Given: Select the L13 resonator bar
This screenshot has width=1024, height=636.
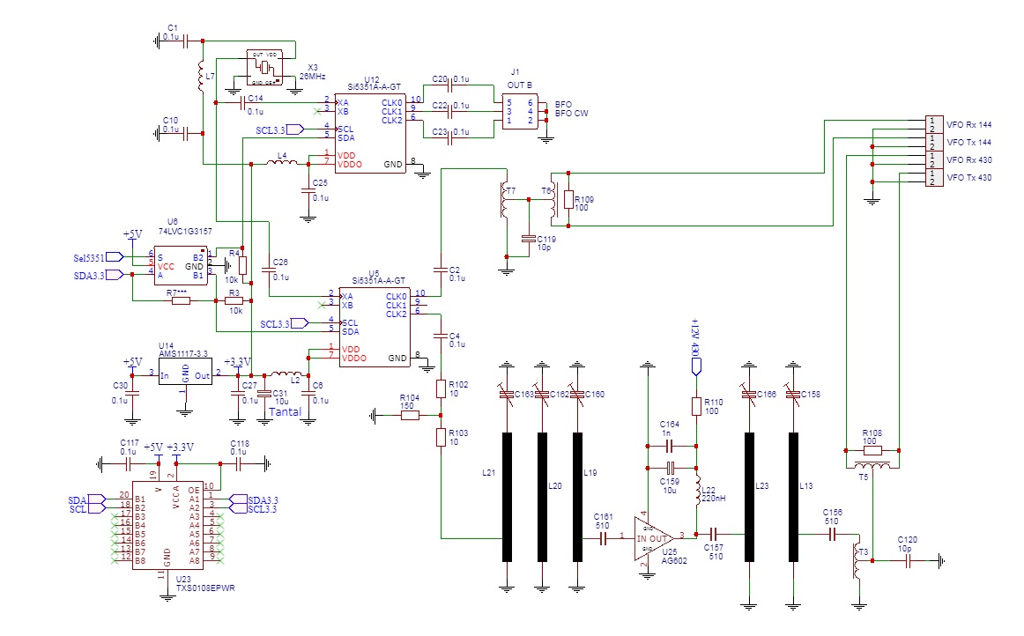Looking at the screenshot, I should click(x=791, y=496).
